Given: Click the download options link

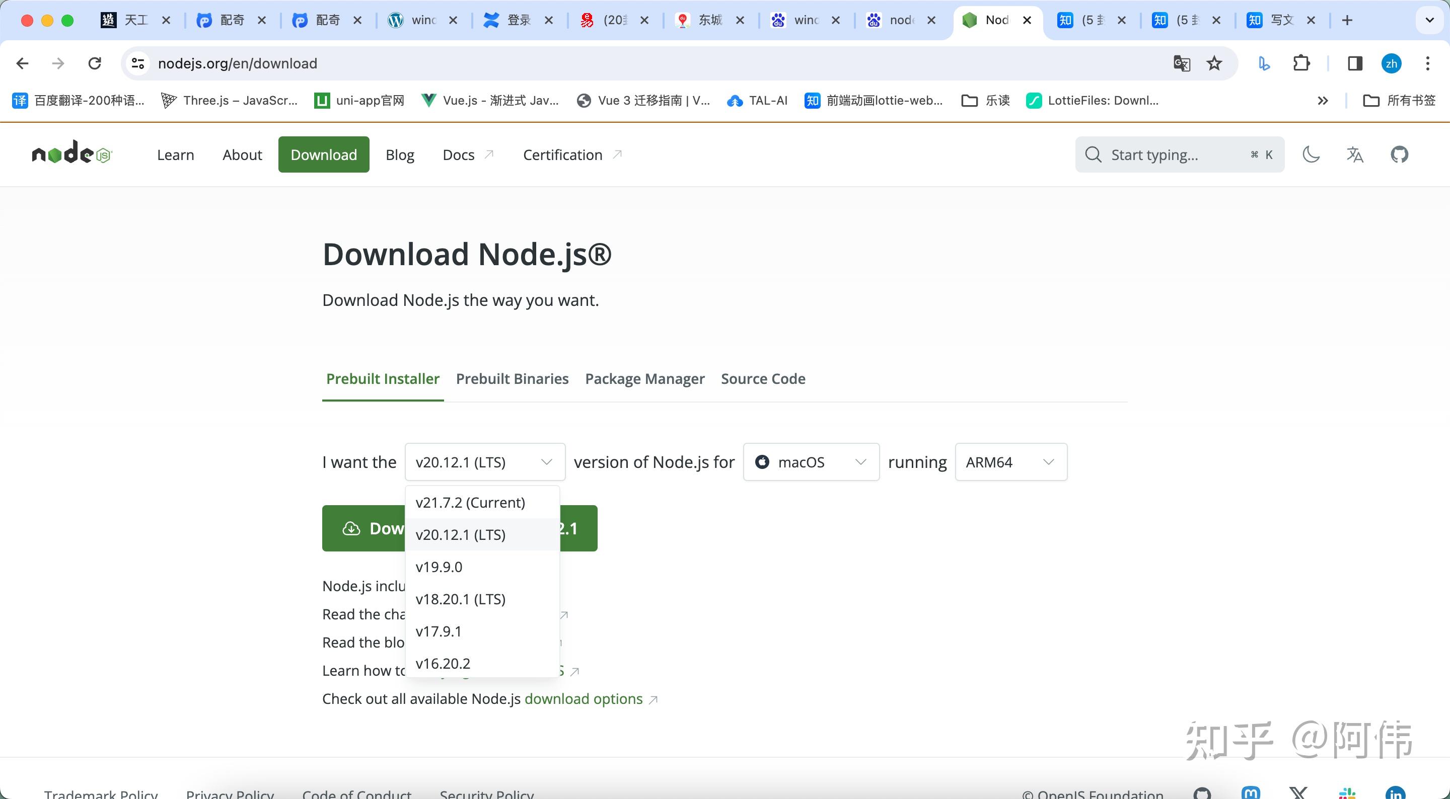Looking at the screenshot, I should pyautogui.click(x=583, y=698).
